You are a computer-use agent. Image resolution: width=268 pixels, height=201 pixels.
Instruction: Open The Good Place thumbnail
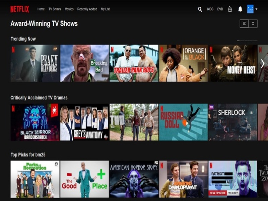(x=84, y=179)
